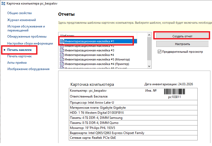Toggle the Предварительный просмотр checkbox

pos(159,52)
